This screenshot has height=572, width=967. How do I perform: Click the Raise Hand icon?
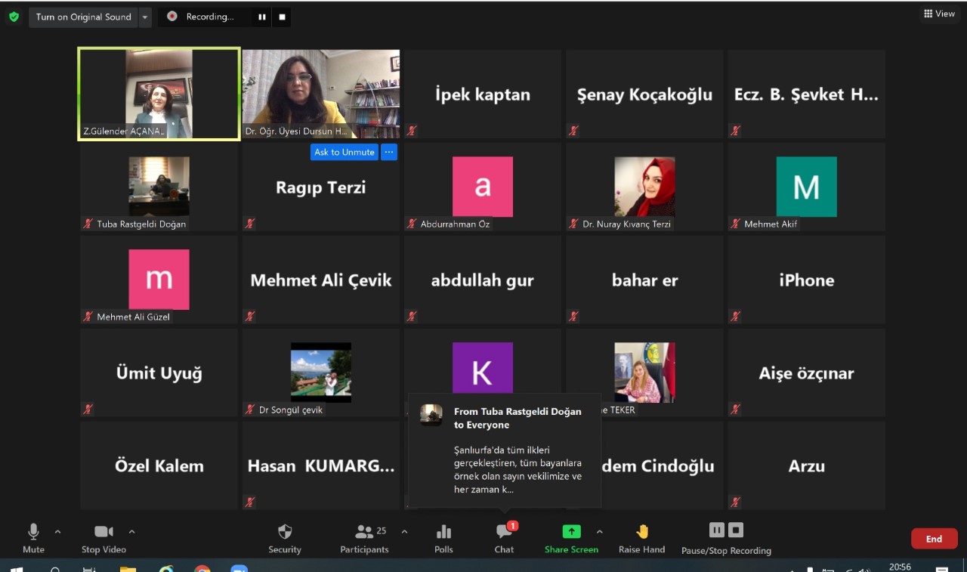pyautogui.click(x=642, y=532)
